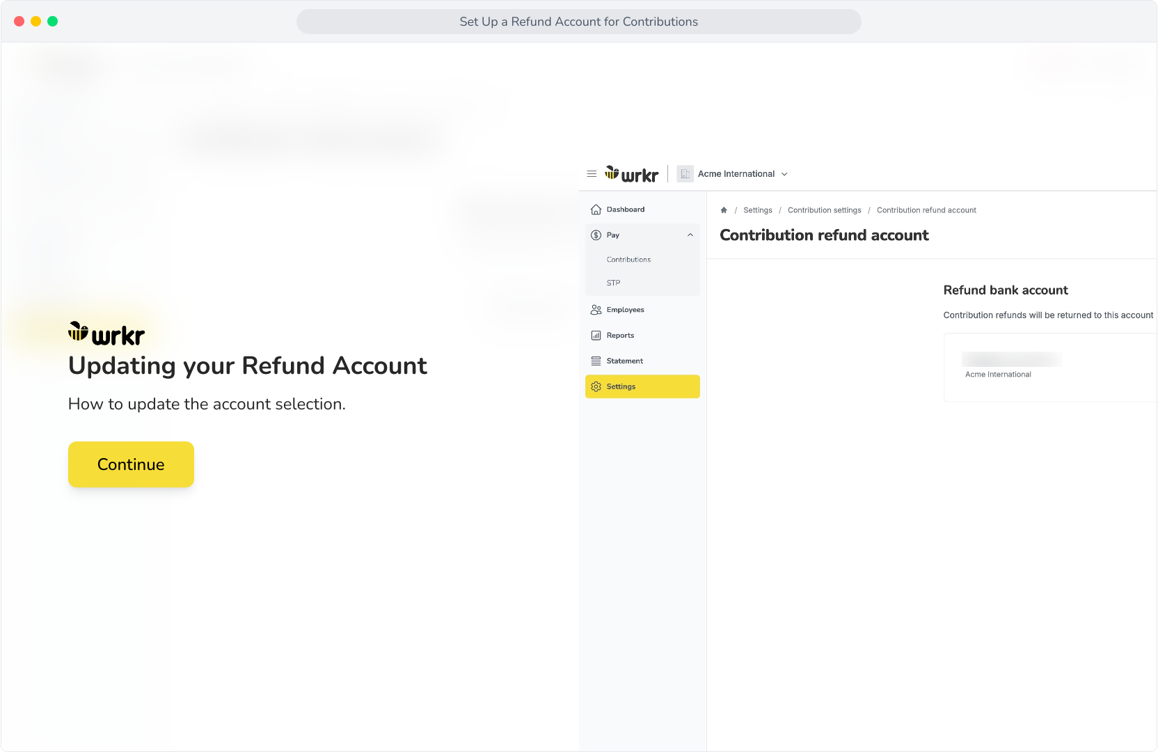This screenshot has width=1158, height=752.
Task: Click the red close window button
Action: 19,22
